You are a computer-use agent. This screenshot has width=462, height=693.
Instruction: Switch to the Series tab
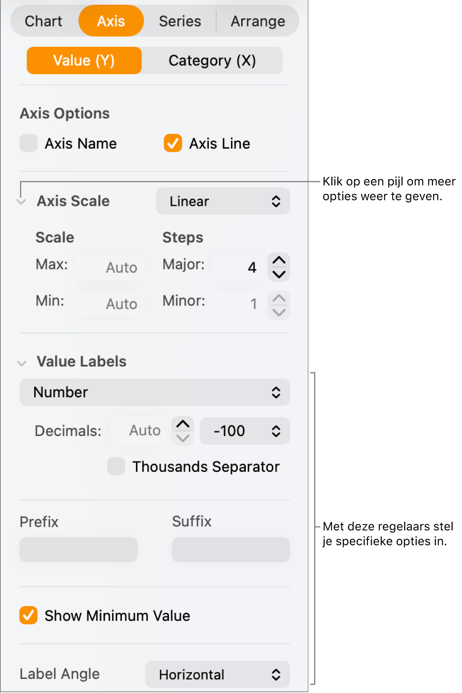(180, 21)
